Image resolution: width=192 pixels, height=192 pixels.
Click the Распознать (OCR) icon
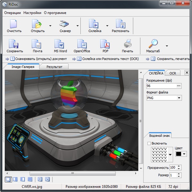[x=120, y=24]
